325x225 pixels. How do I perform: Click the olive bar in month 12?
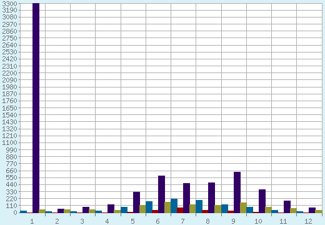(319, 211)
